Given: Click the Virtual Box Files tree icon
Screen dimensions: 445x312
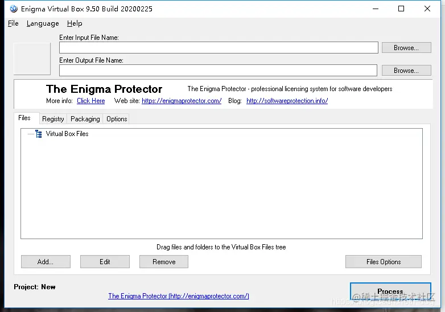Looking at the screenshot, I should 39,134.
